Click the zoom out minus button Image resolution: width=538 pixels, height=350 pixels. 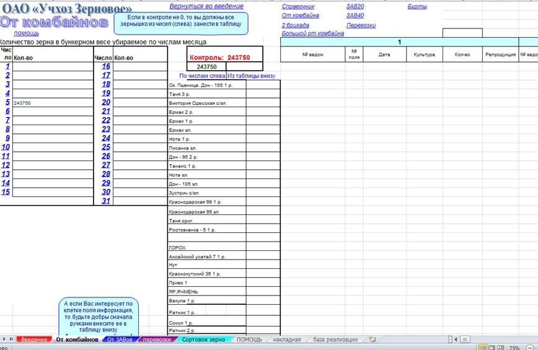(530, 348)
